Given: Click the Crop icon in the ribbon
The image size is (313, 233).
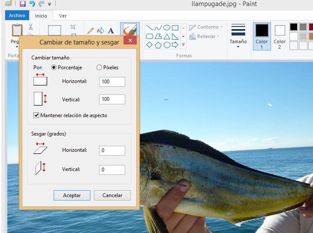Looking at the screenshot, I should pyautogui.click(x=73, y=27).
